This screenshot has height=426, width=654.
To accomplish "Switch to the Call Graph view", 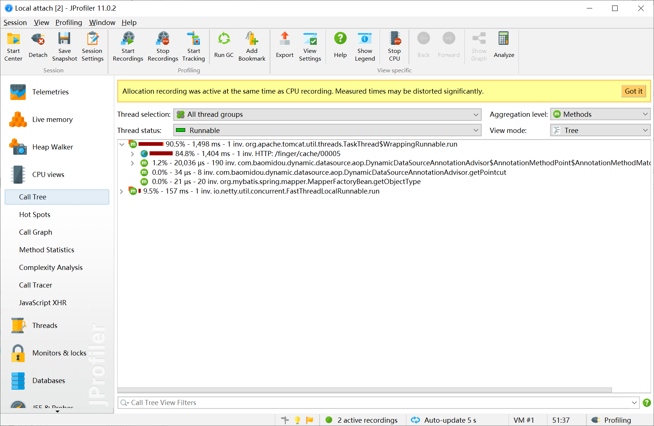I will coord(57,232).
